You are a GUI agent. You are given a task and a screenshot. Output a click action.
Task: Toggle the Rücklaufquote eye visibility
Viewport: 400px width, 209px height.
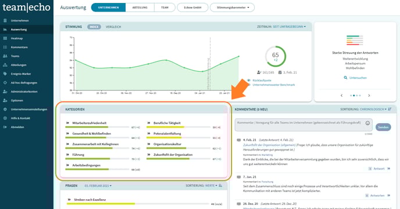tap(249, 80)
